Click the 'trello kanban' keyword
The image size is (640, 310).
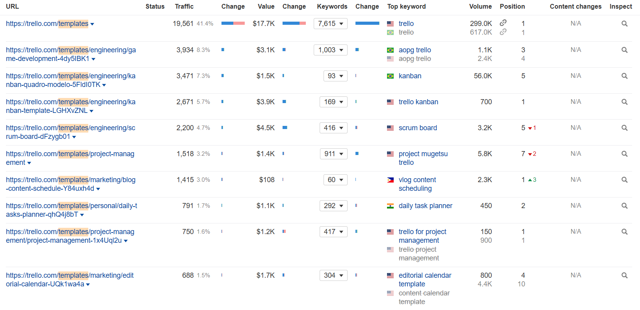pyautogui.click(x=418, y=102)
